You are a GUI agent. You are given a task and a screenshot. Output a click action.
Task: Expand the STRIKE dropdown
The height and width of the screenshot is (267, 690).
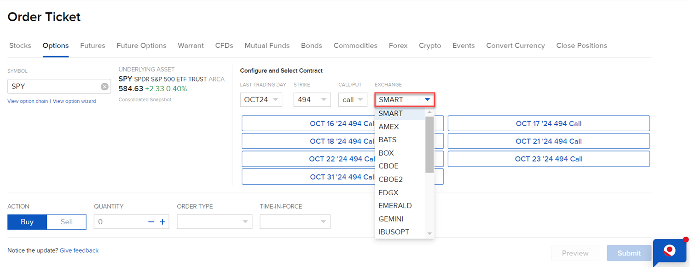(x=312, y=99)
